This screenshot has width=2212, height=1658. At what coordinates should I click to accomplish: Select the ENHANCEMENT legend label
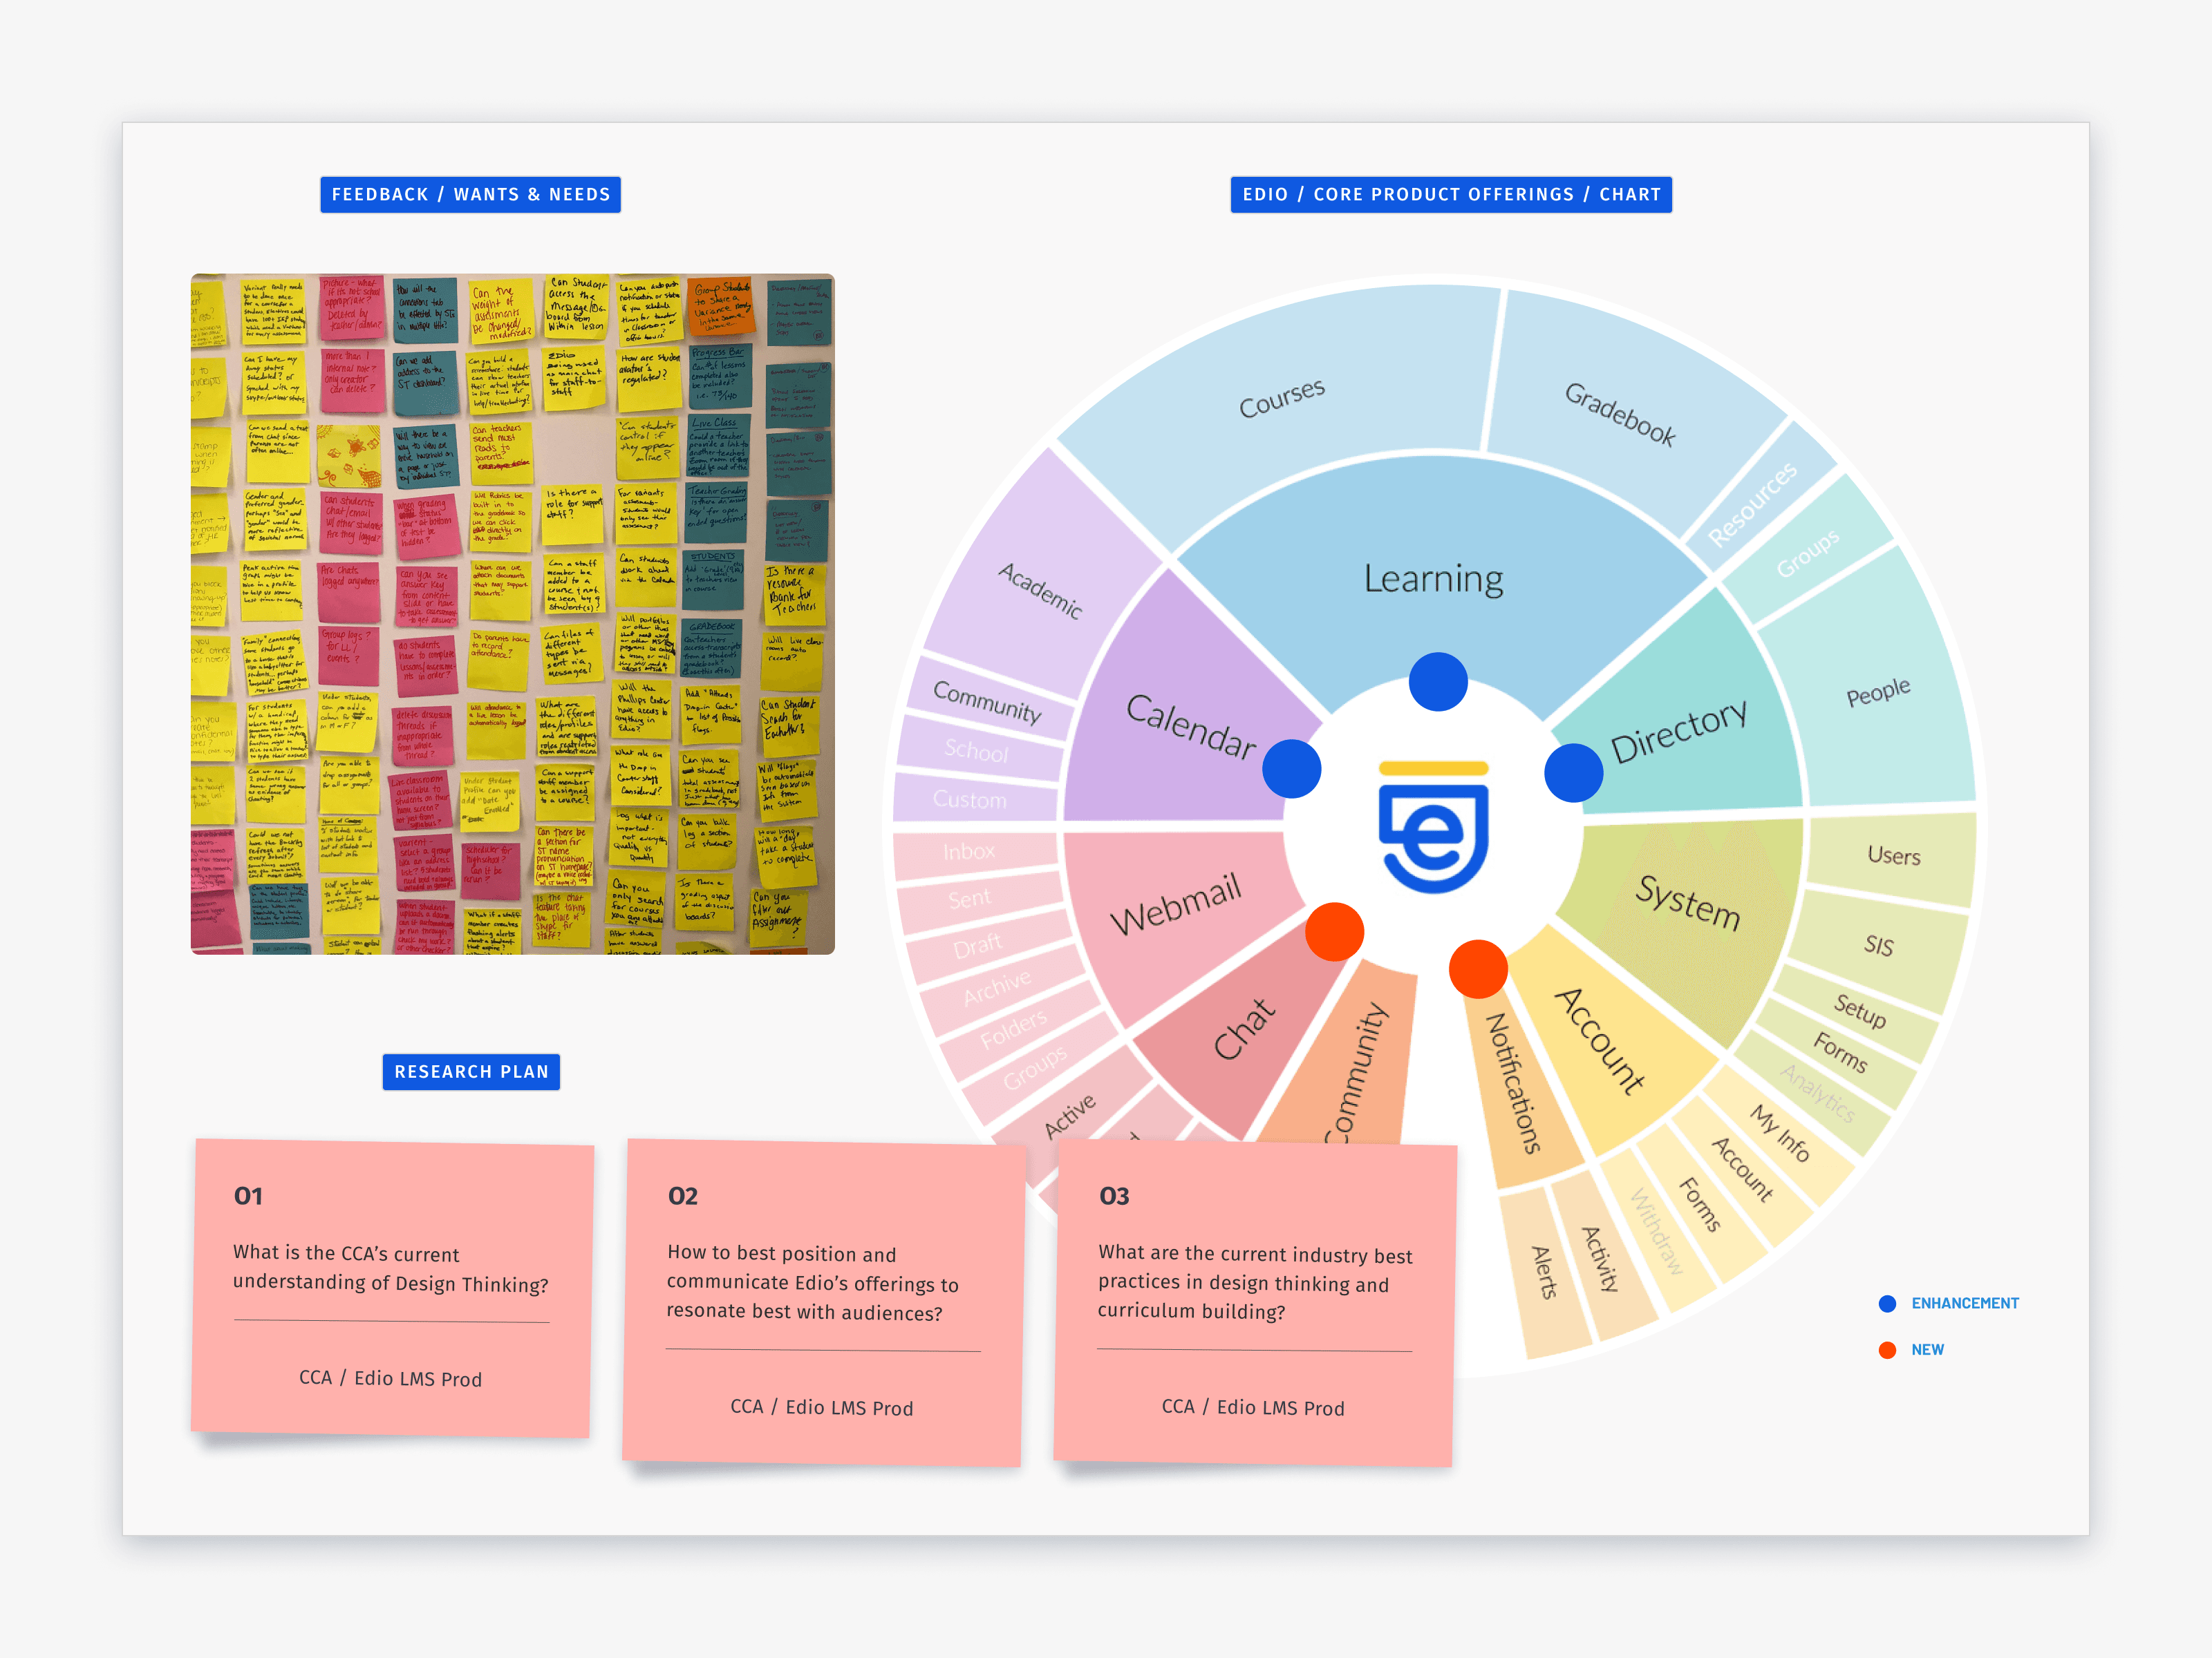1965,1303
